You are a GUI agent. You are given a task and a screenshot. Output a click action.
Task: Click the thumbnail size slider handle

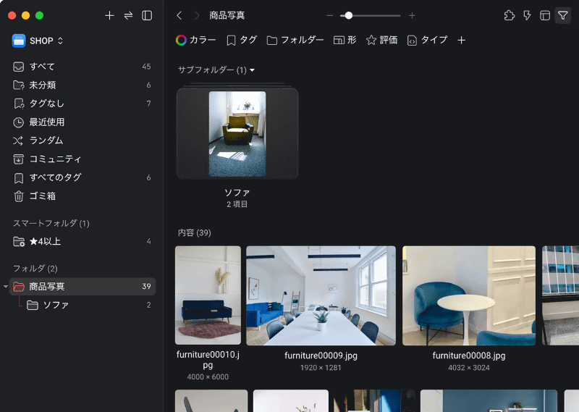(x=349, y=15)
